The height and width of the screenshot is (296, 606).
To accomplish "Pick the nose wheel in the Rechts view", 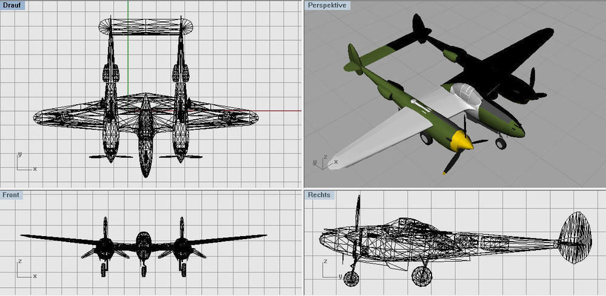I will click(351, 278).
